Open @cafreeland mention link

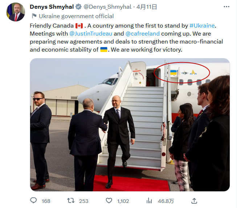(x=142, y=33)
